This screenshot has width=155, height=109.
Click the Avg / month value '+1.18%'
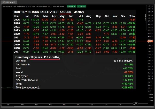point(129,65)
